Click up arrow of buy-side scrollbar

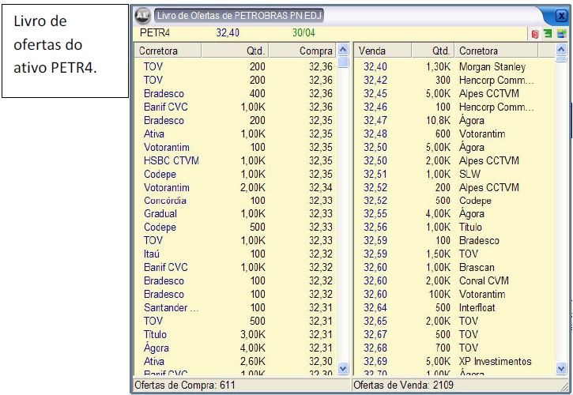click(343, 49)
